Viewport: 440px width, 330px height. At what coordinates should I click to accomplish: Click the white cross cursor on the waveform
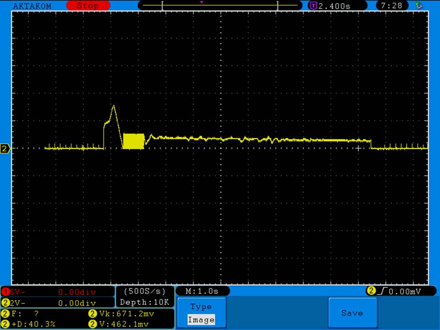pyautogui.click(x=358, y=148)
